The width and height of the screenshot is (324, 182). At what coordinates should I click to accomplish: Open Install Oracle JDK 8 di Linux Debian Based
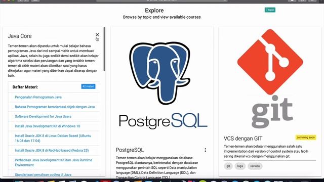[53, 138]
